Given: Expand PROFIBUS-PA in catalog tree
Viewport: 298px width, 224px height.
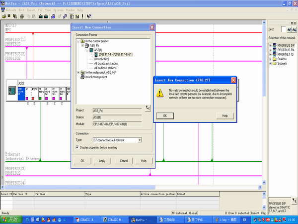Looking at the screenshot, I should [270, 50].
